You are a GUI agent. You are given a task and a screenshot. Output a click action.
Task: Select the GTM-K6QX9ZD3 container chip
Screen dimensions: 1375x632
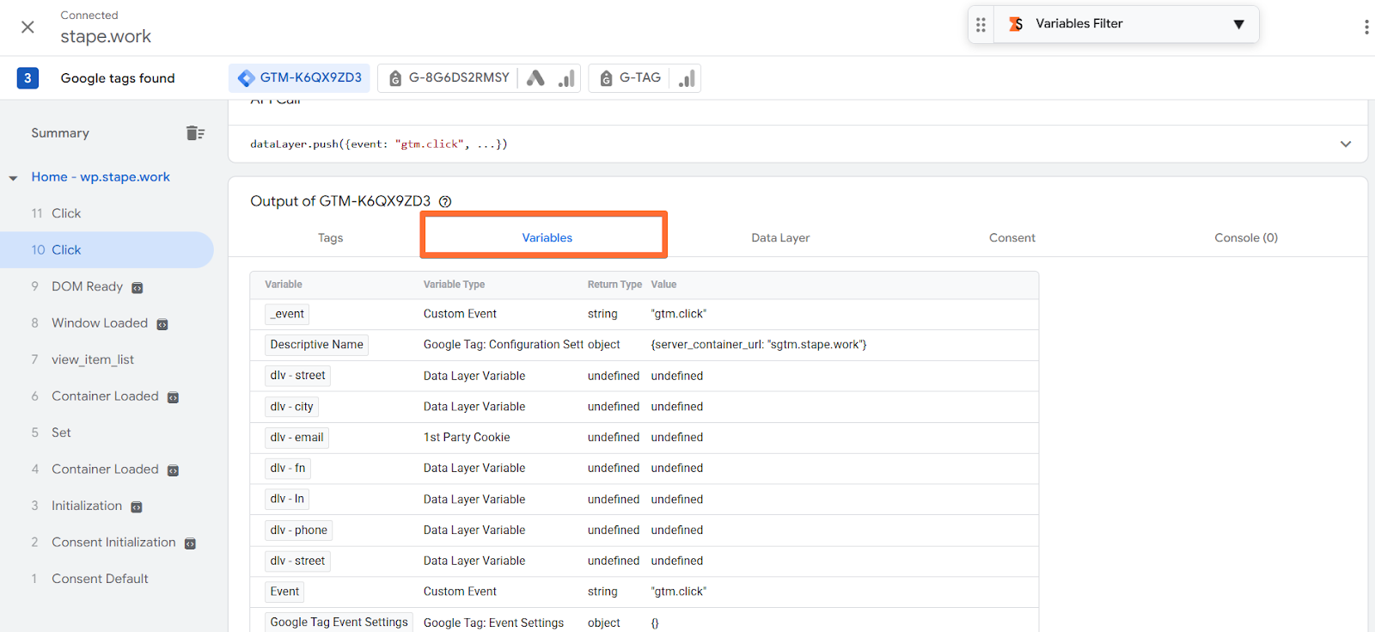(299, 78)
